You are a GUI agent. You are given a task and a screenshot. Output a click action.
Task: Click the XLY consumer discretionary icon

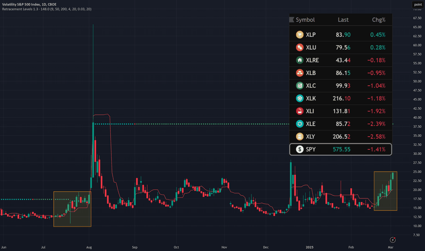[300, 137]
